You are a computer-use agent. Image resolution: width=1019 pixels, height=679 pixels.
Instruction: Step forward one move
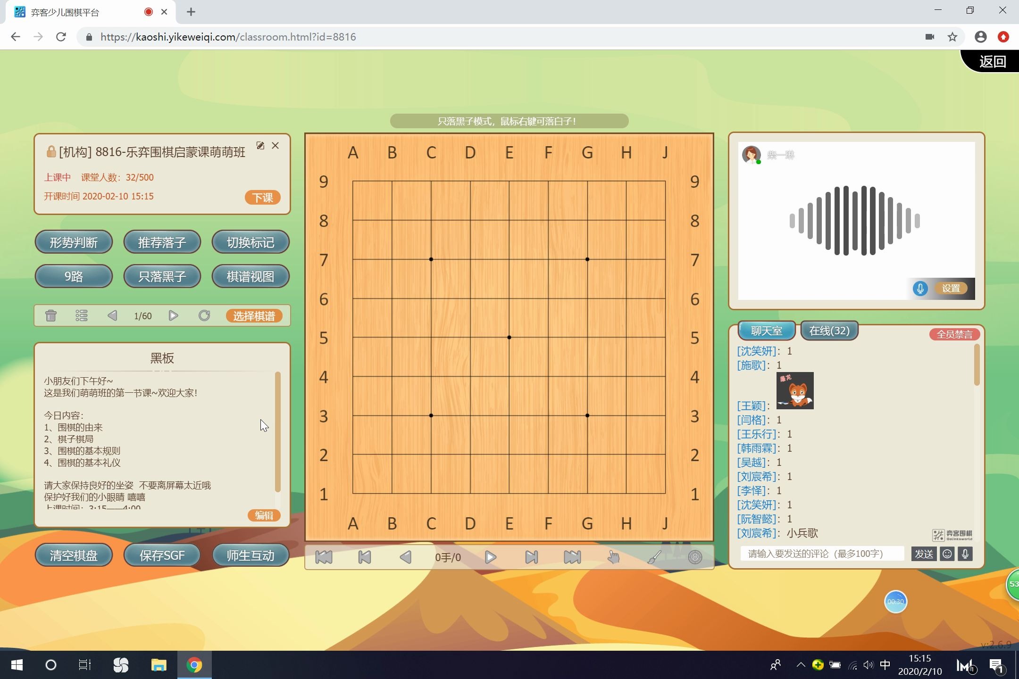491,557
